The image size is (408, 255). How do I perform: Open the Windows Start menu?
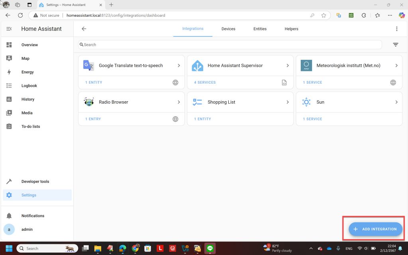point(9,248)
